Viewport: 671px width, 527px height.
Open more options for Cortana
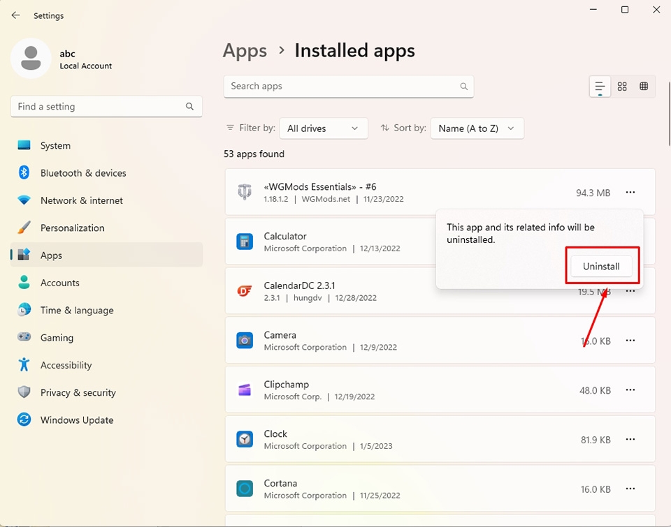(x=630, y=489)
